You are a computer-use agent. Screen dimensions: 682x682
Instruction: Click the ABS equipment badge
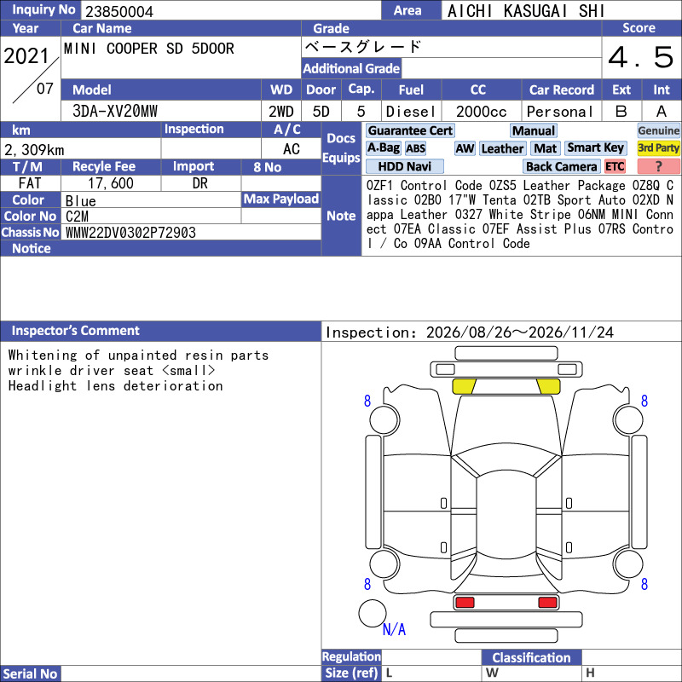[x=415, y=148]
